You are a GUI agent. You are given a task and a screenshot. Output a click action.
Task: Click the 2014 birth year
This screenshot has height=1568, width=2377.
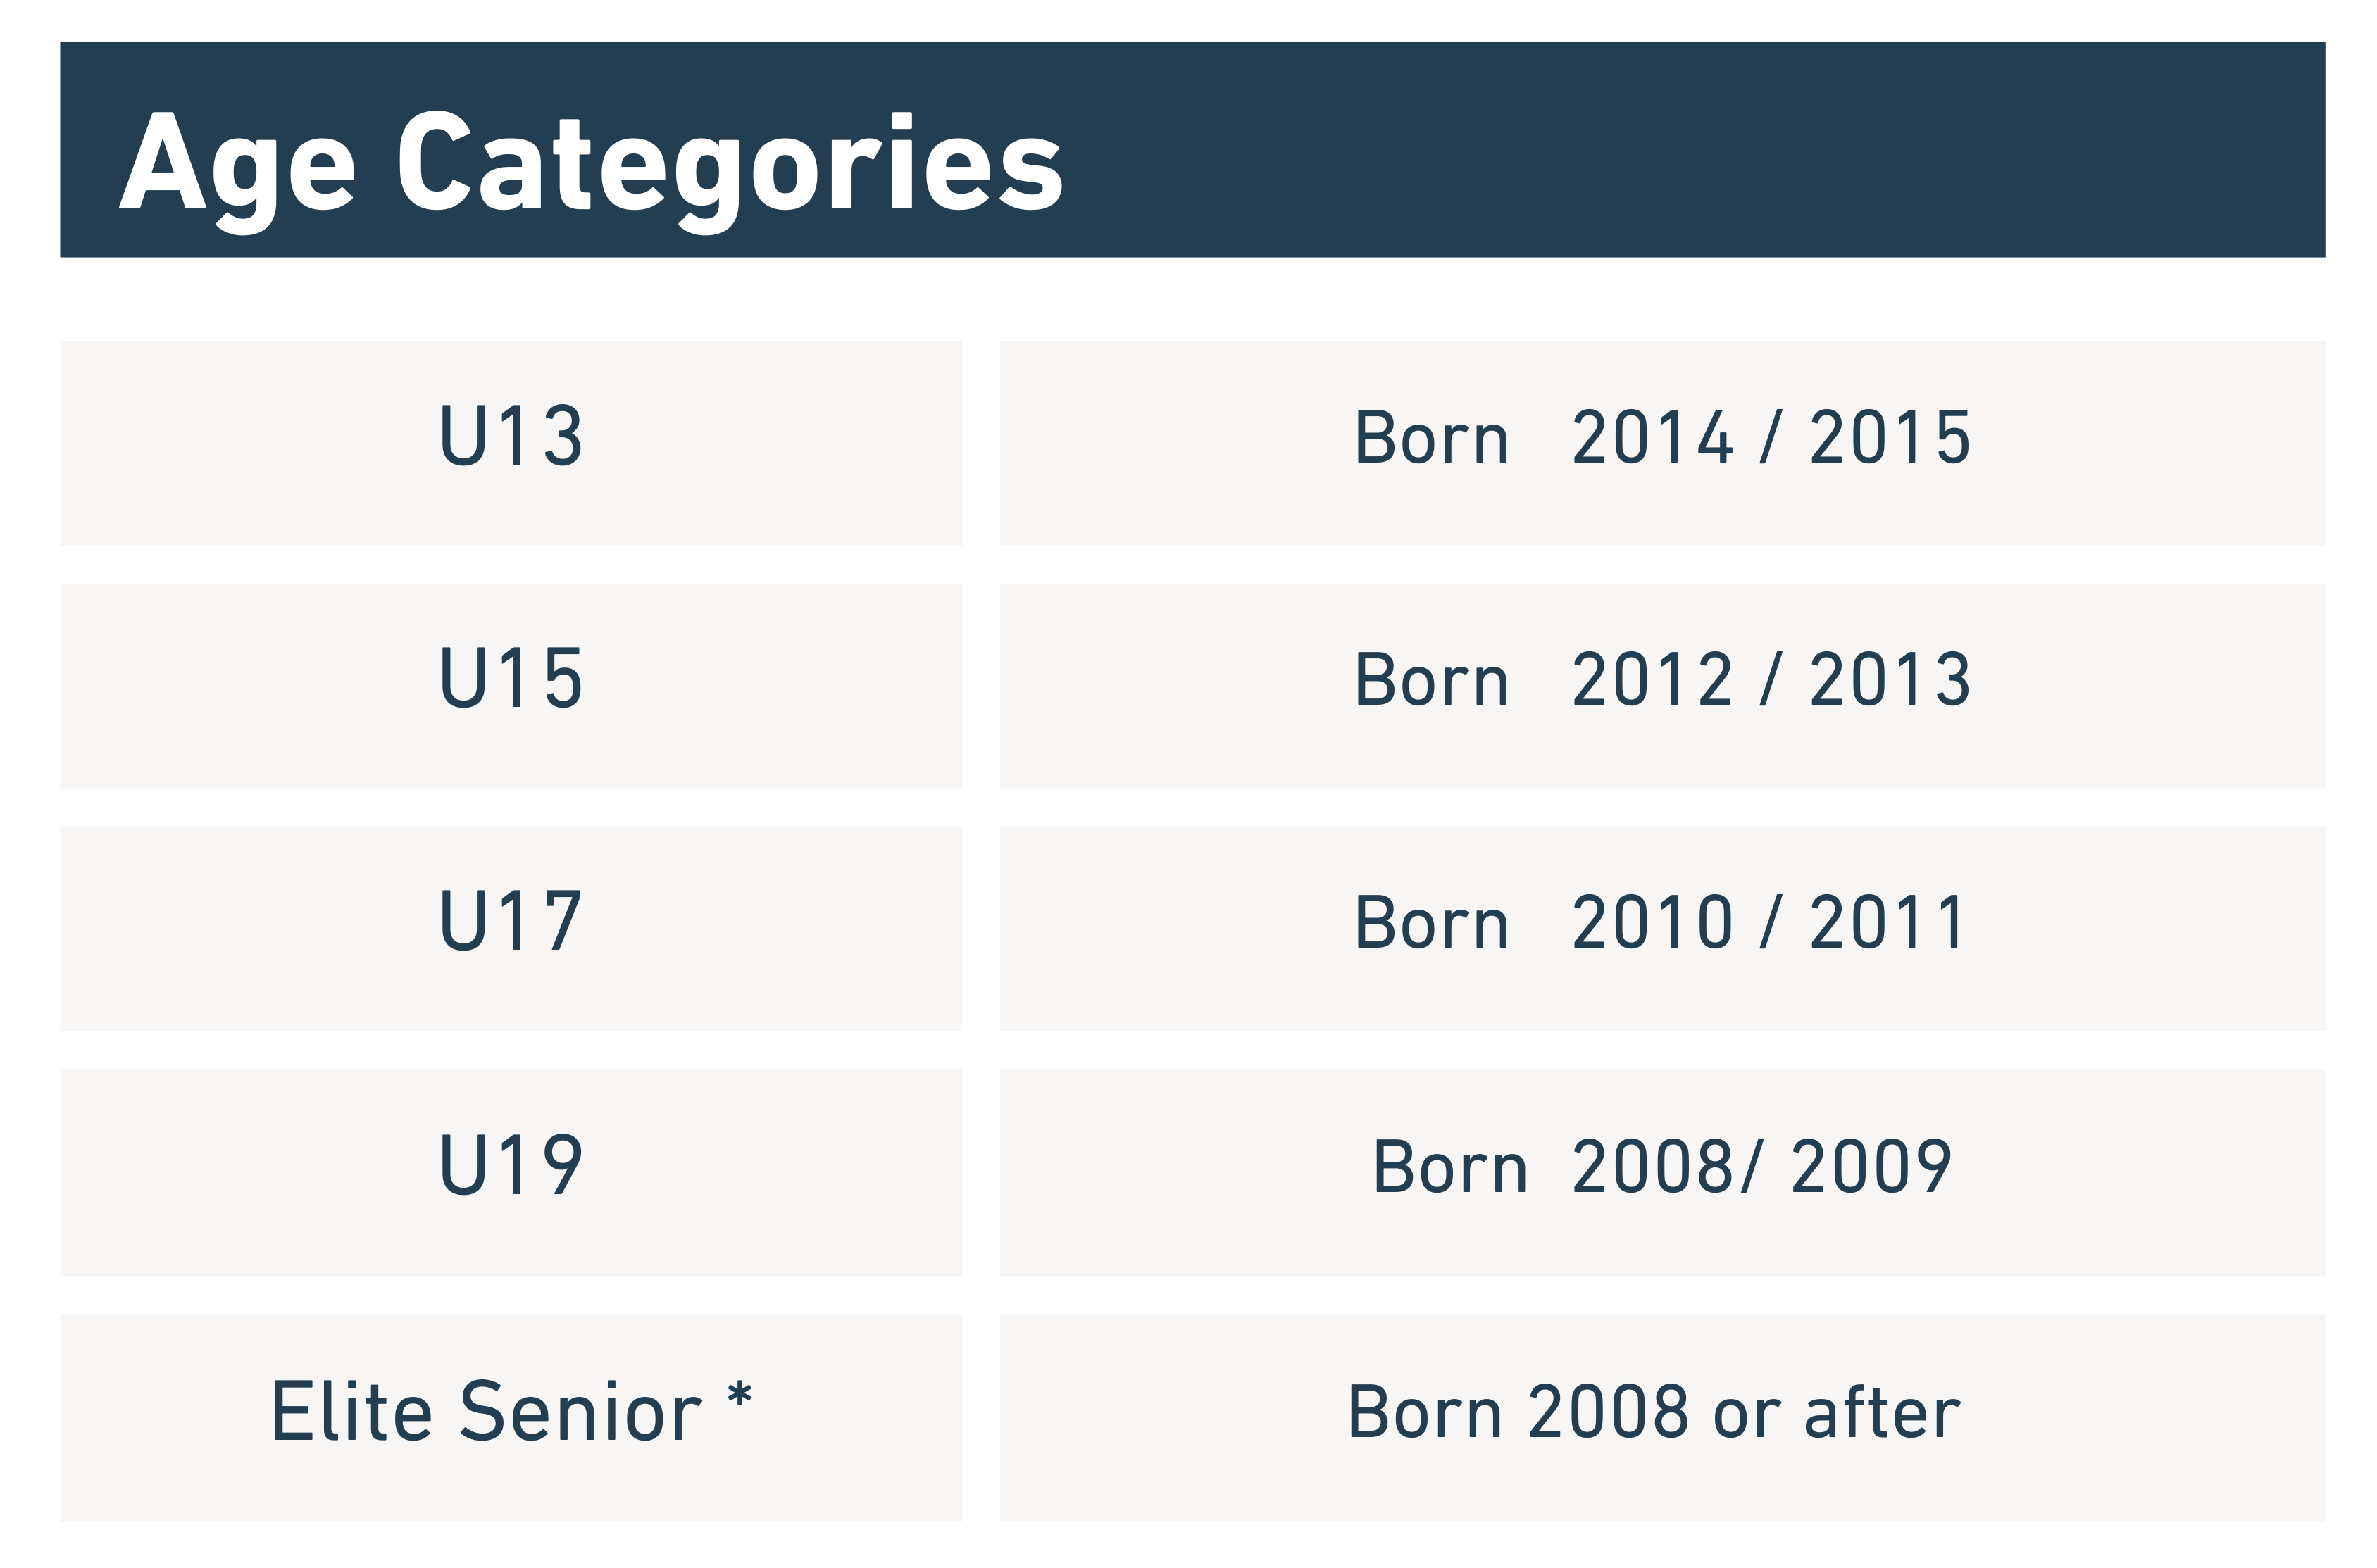coord(1651,438)
